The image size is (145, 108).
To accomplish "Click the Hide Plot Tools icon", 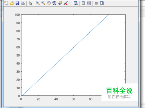I will point(96,3).
